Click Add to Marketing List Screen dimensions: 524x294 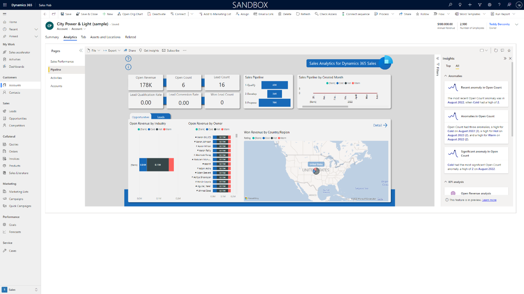[x=215, y=14]
